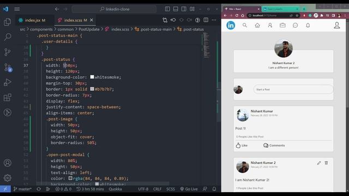
Task: Click the 'justify-content: space-between' code line
Action: (83, 107)
